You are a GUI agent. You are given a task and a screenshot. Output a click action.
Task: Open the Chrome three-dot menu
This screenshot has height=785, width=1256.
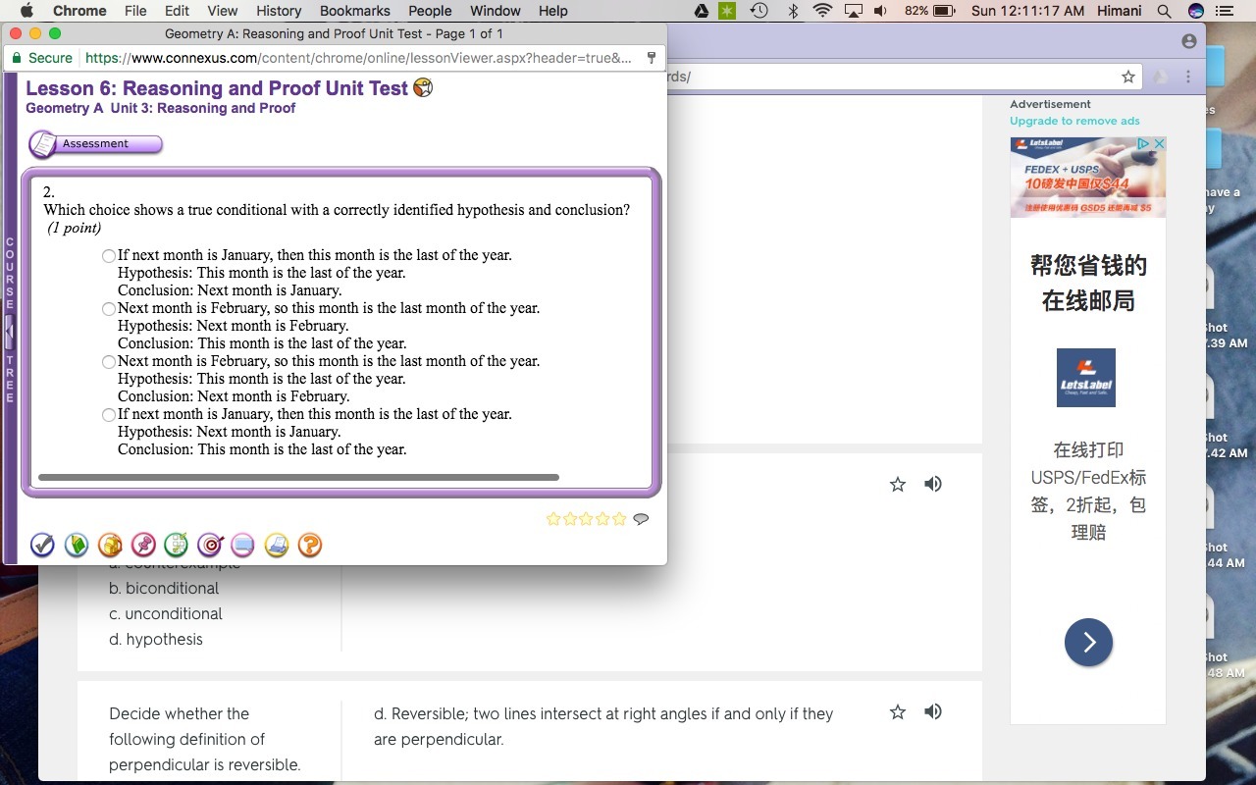pyautogui.click(x=1188, y=77)
